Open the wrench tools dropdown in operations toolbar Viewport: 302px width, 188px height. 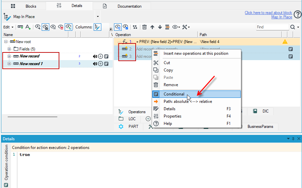click(x=186, y=27)
